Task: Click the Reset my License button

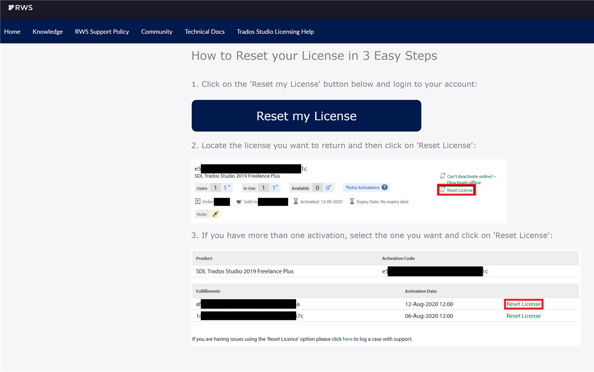Action: 306,115
